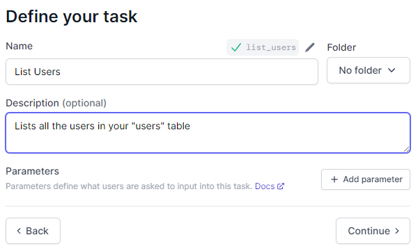The width and height of the screenshot is (418, 251).
Task: Click the Folder label above dropdown
Action: (x=341, y=47)
